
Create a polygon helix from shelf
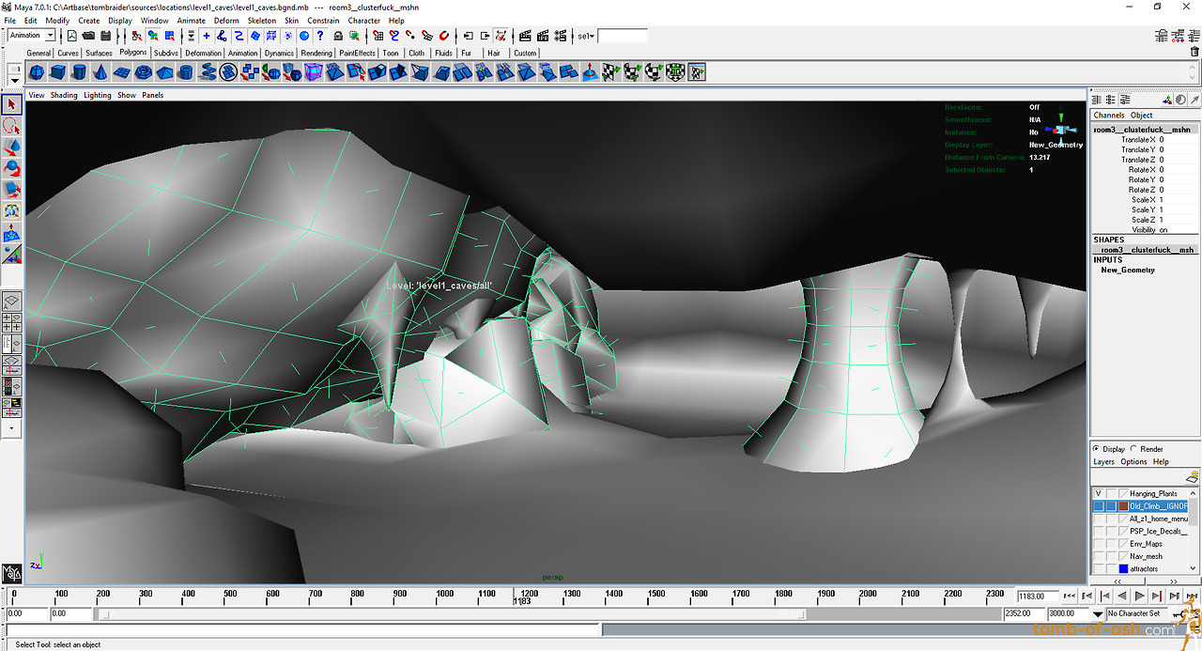(x=207, y=72)
